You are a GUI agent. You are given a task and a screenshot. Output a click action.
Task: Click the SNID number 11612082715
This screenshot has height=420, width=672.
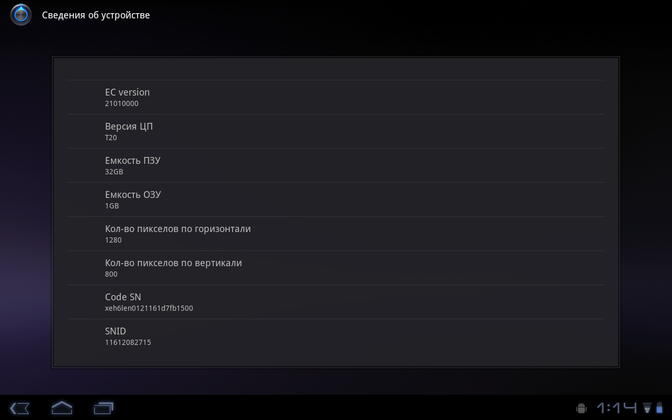[128, 342]
